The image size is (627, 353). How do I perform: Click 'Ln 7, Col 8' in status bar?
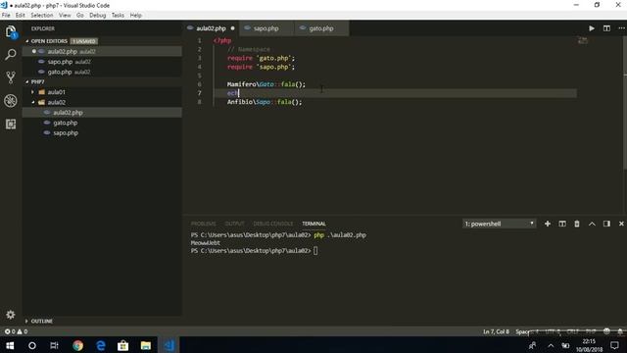[x=496, y=331]
